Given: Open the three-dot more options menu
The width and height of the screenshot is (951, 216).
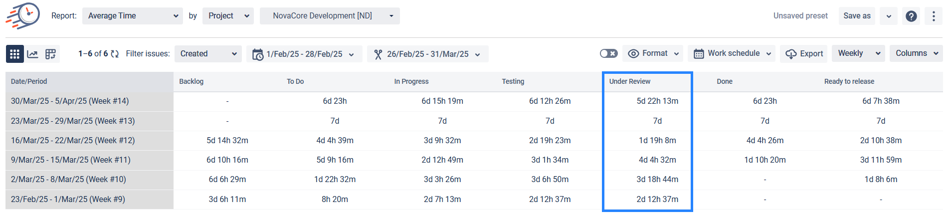Looking at the screenshot, I should (934, 16).
